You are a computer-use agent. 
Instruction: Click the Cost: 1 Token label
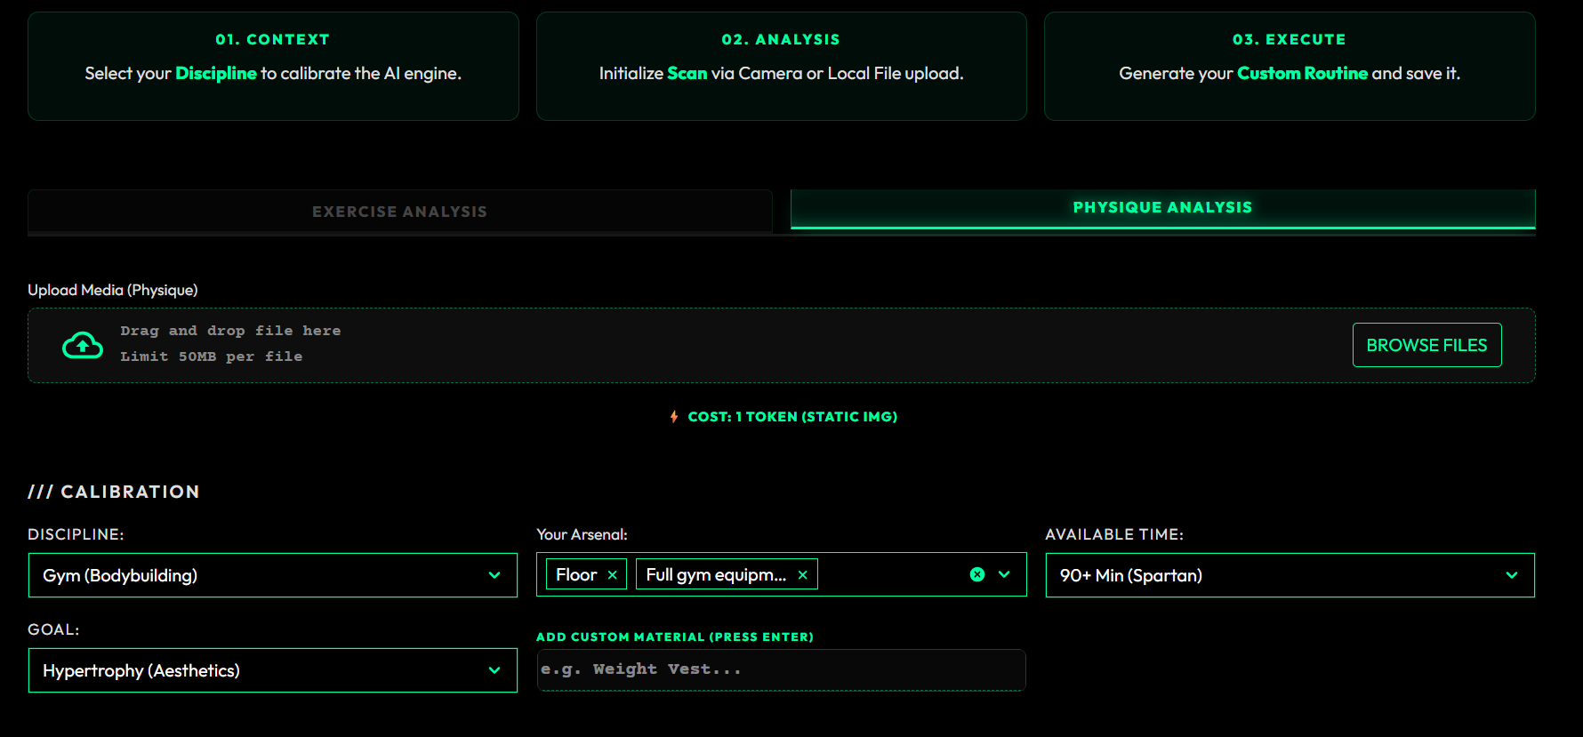(792, 416)
